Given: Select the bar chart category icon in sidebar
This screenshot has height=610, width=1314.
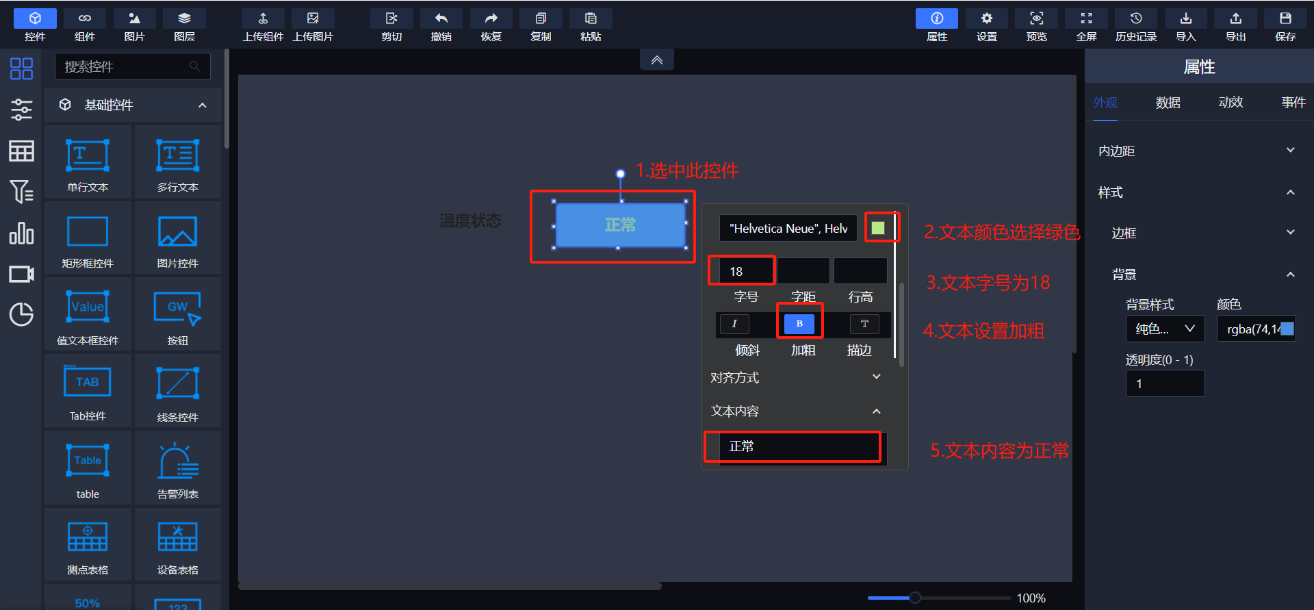Looking at the screenshot, I should 21,233.
